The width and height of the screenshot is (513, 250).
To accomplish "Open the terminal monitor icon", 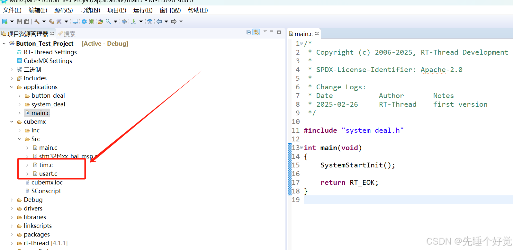I will click(75, 22).
